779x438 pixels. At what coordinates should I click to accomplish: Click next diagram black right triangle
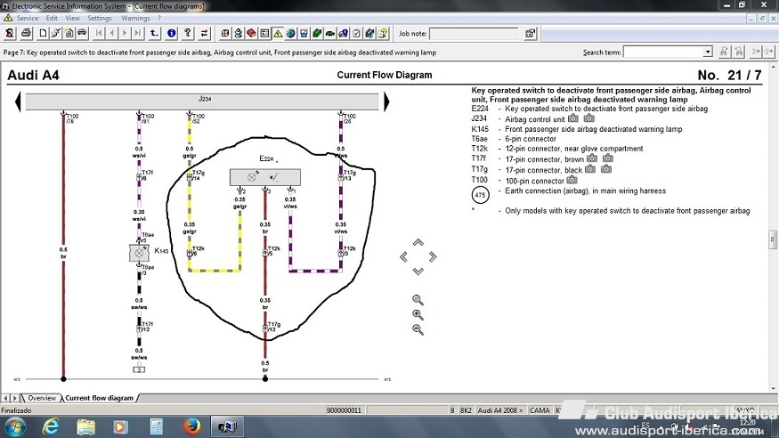[x=386, y=101]
